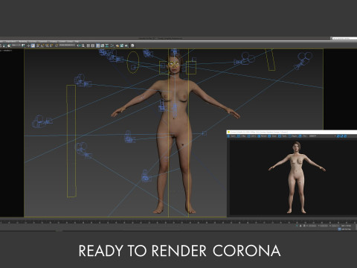
Task: Click the Max button in Corona frame buffer
Action: (x=242, y=136)
